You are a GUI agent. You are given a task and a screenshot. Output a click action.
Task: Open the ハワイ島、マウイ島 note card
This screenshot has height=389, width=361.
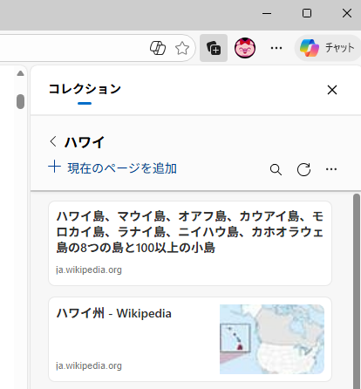tap(190, 243)
